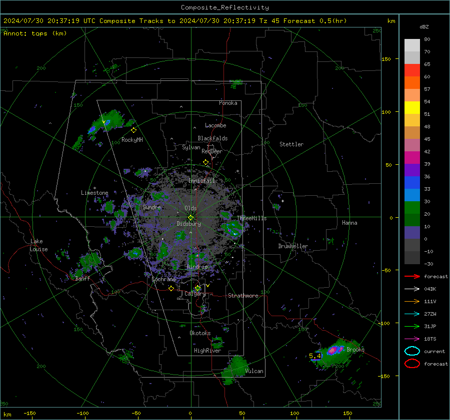This screenshot has height=420, width=450.
Task: Click the Hanna city label
Action: tap(349, 223)
